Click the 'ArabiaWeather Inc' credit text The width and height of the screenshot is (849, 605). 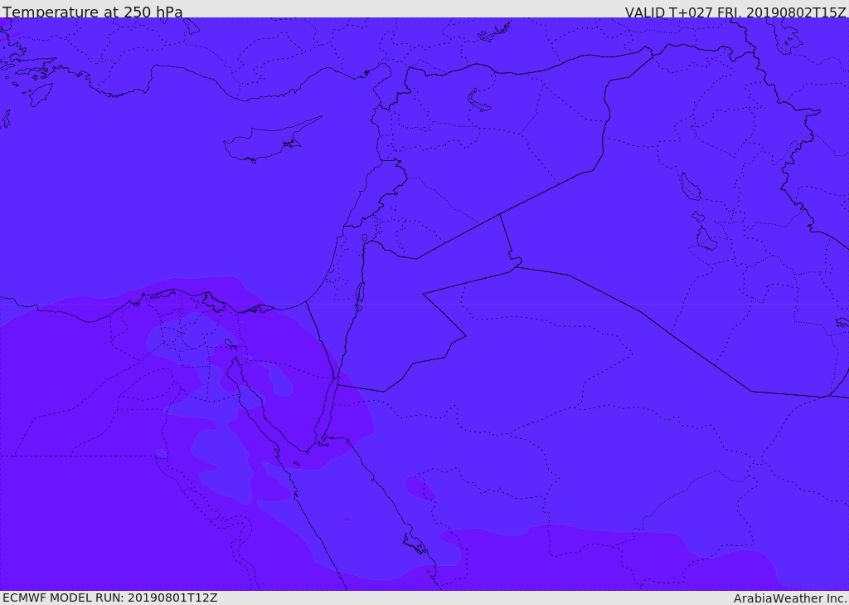790,598
